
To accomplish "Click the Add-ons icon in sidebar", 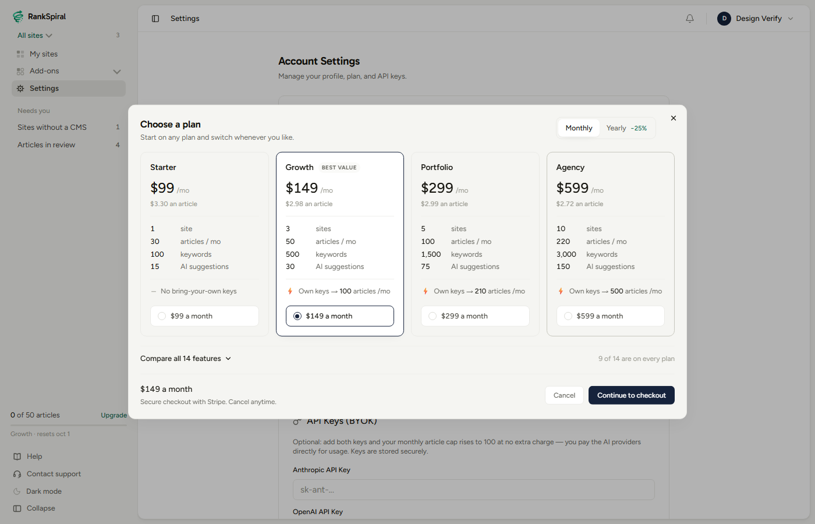I will [20, 71].
